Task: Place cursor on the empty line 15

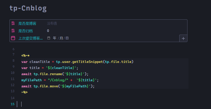Action: click(77, 104)
